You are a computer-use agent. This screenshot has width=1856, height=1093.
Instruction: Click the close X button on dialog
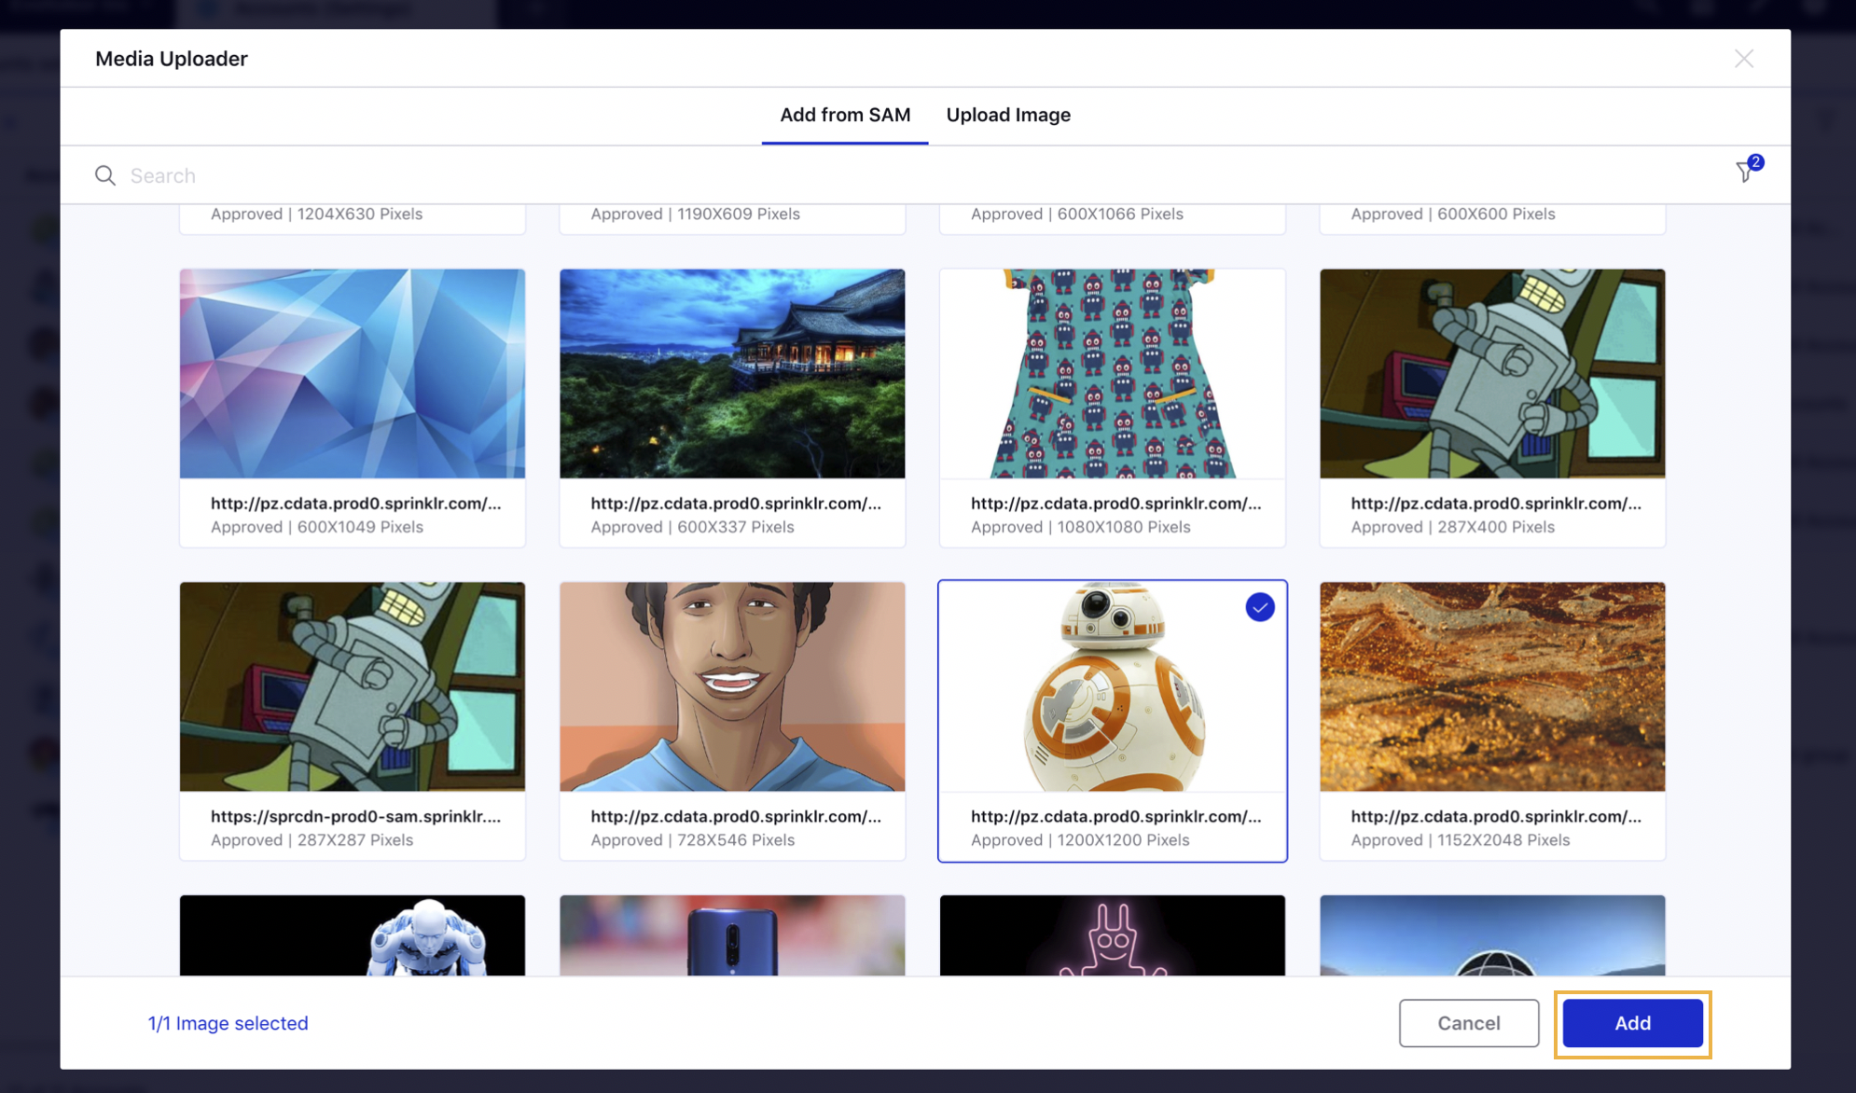1744,57
